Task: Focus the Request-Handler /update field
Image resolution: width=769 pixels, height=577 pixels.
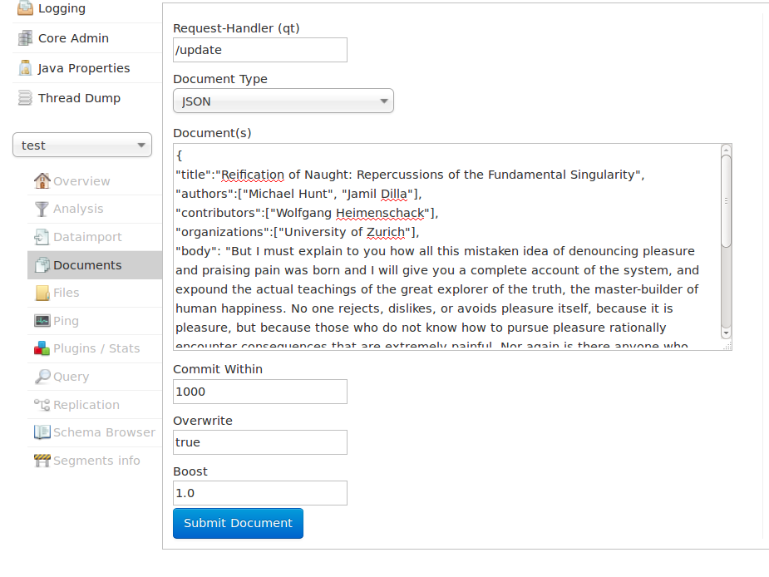Action: point(260,50)
